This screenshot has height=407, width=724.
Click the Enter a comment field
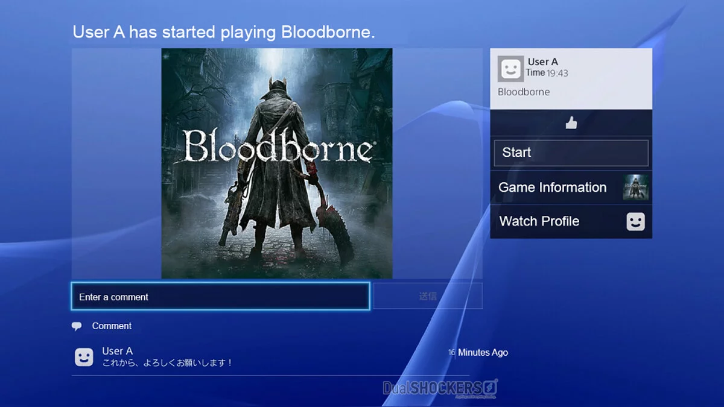[x=220, y=297]
